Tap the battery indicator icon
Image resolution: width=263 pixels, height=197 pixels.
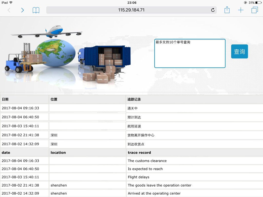pos(258,3)
